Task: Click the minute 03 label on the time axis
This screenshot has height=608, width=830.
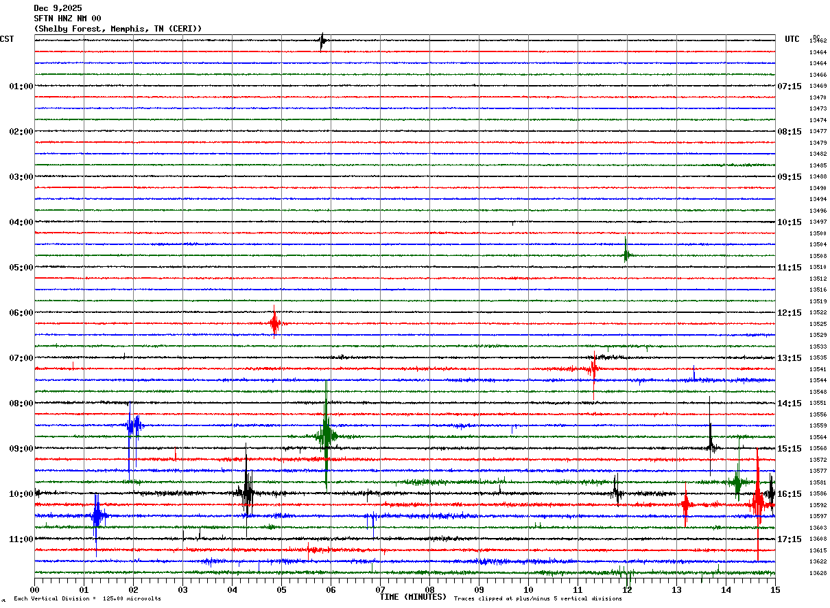Action: pos(182,589)
